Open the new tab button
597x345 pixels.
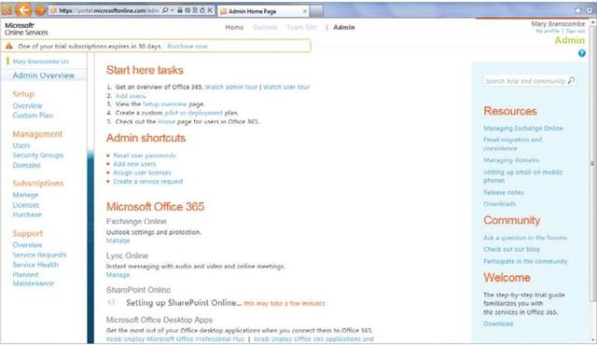point(316,11)
